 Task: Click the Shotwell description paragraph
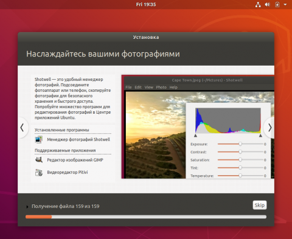[73, 99]
